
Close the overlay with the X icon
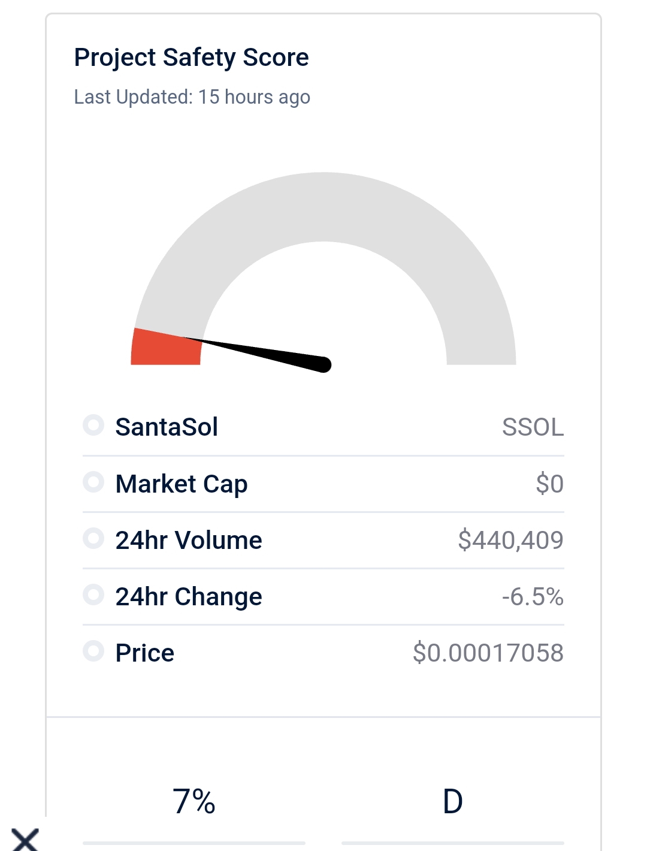pos(25,839)
